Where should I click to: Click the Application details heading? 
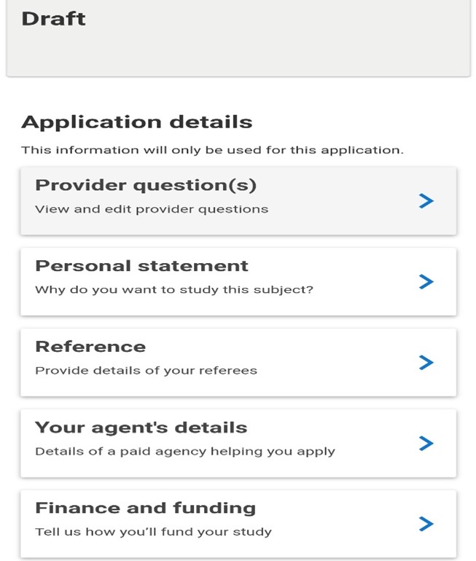pyautogui.click(x=137, y=122)
